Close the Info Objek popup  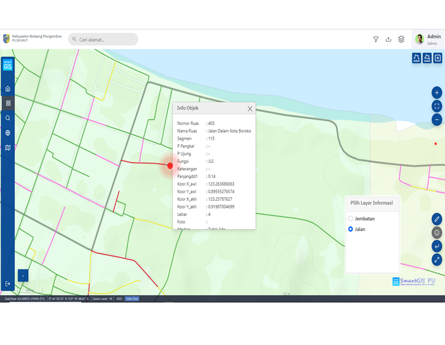coord(250,109)
